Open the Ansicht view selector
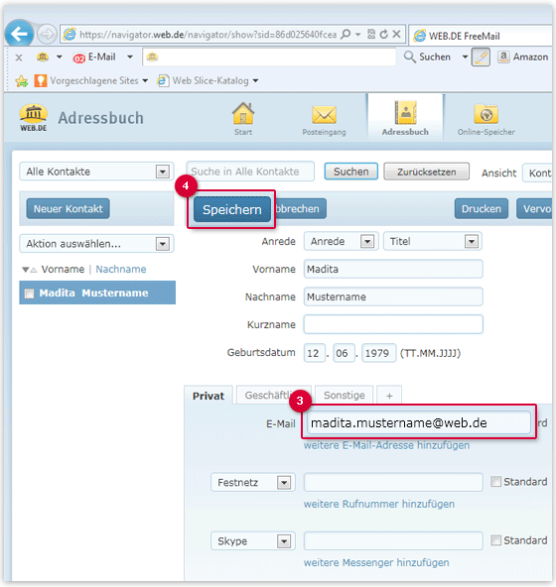The width and height of the screenshot is (556, 587). pyautogui.click(x=538, y=173)
